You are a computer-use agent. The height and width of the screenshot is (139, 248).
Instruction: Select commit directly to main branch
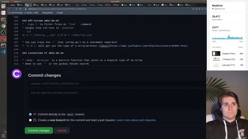pos(30,114)
